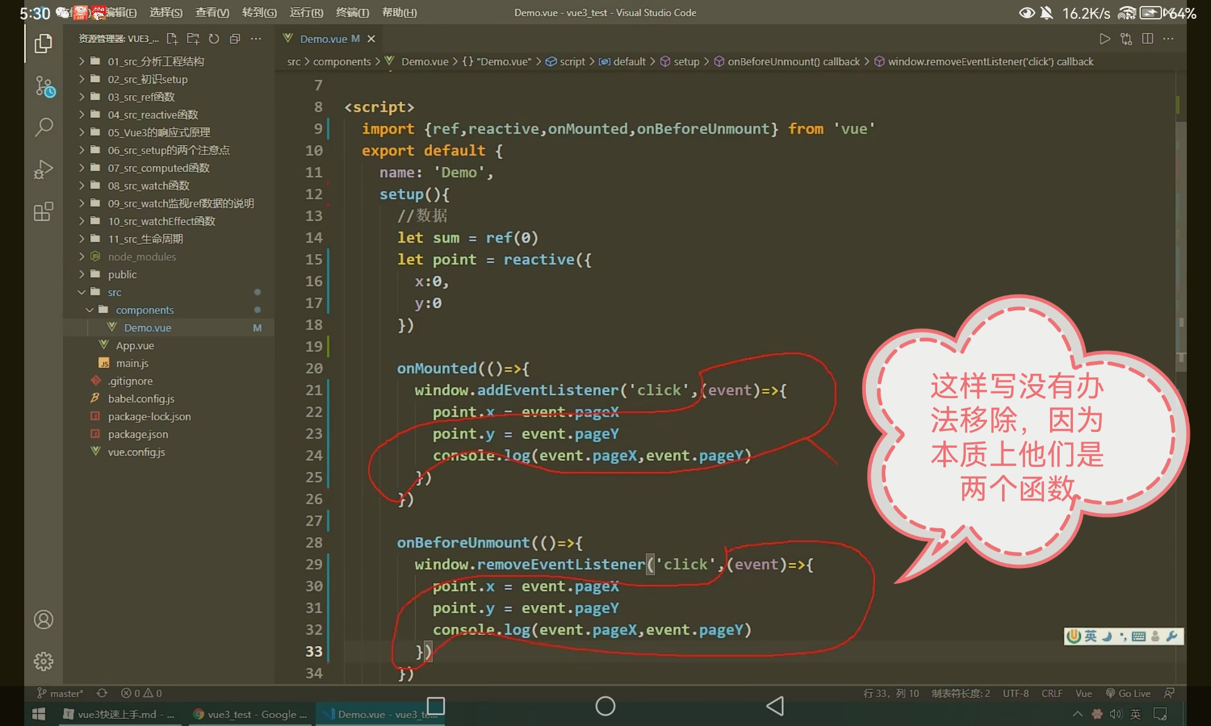Image resolution: width=1211 pixels, height=726 pixels.
Task: Open App.vue in the file tree
Action: coord(134,345)
